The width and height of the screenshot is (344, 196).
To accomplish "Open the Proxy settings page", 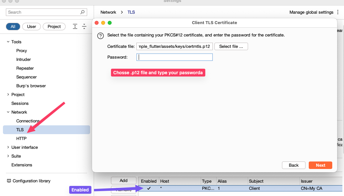I will click(x=22, y=51).
